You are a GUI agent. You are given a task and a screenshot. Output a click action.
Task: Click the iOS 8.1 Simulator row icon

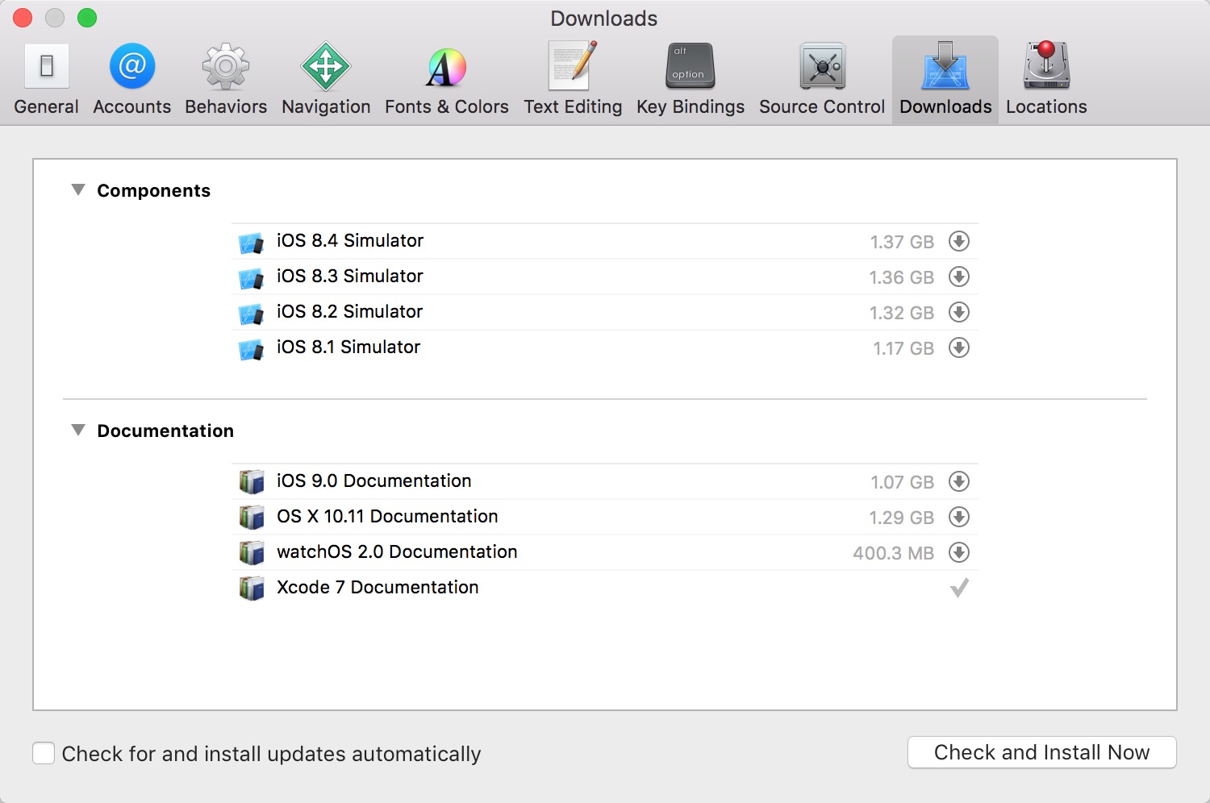(252, 348)
